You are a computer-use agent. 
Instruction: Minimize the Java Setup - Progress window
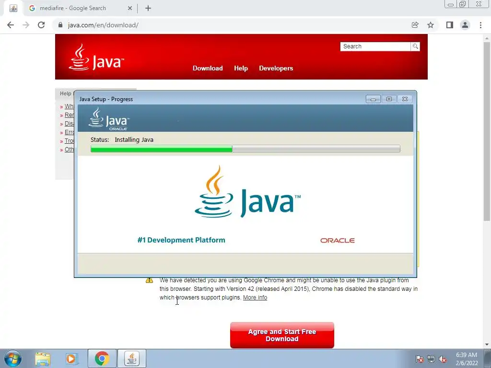click(x=373, y=99)
